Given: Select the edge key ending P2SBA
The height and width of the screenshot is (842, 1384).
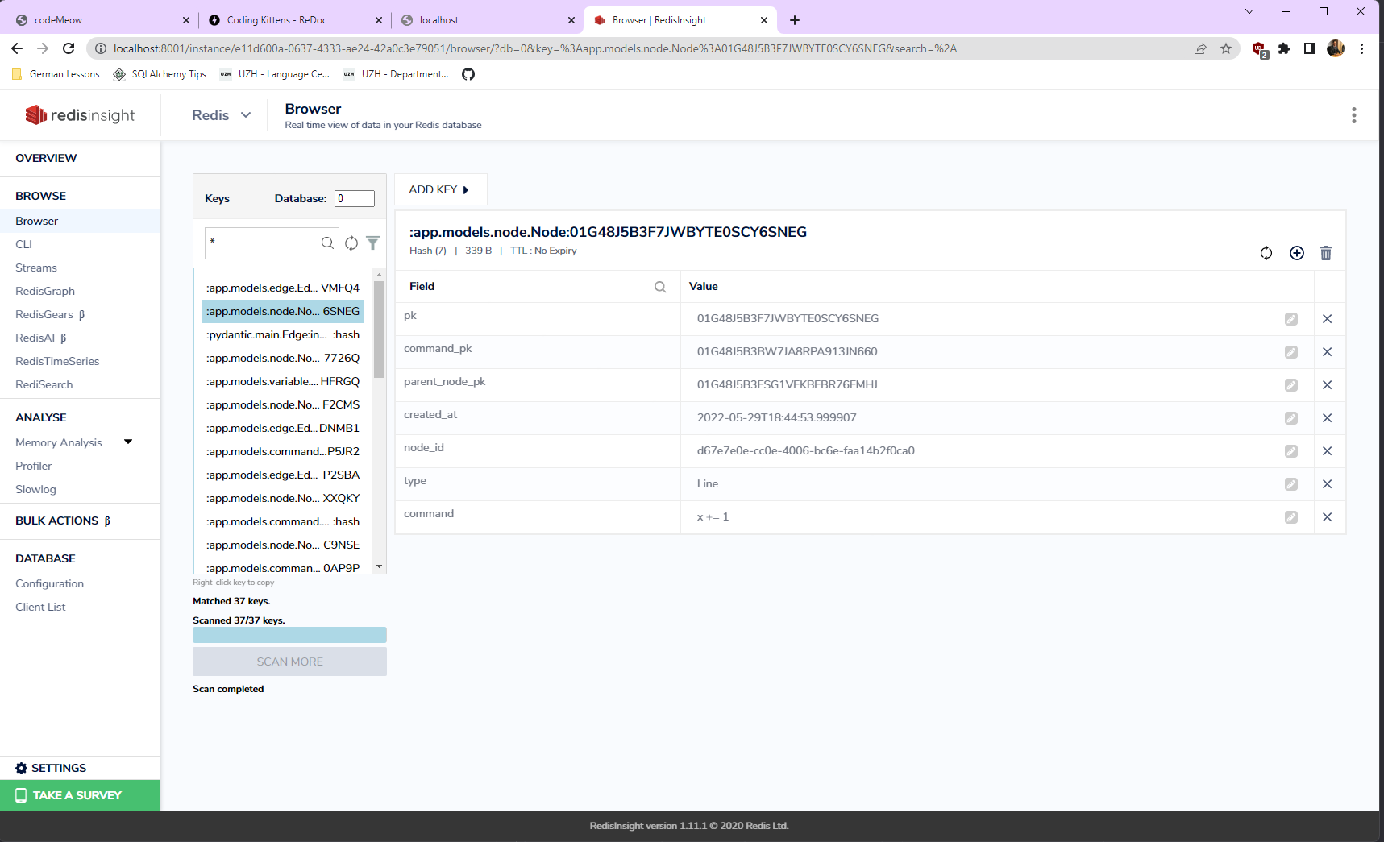Looking at the screenshot, I should coord(283,475).
